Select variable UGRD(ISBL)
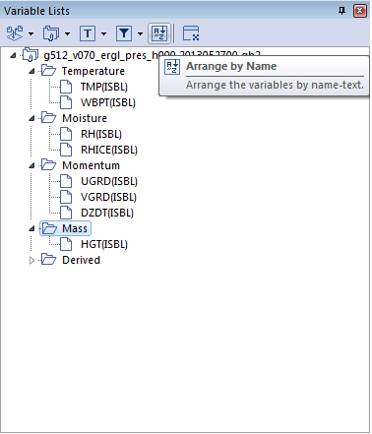372x434 pixels. 109,181
